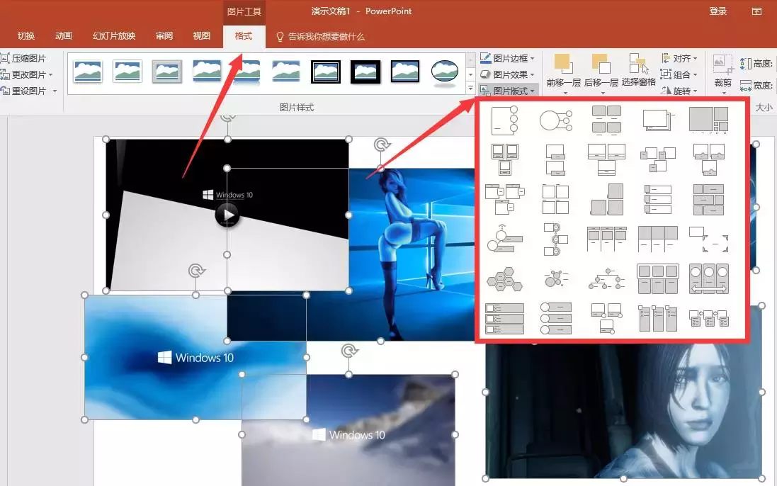The height and width of the screenshot is (486, 777).
Task: Click the 宽度 width field icon
Action: click(745, 86)
